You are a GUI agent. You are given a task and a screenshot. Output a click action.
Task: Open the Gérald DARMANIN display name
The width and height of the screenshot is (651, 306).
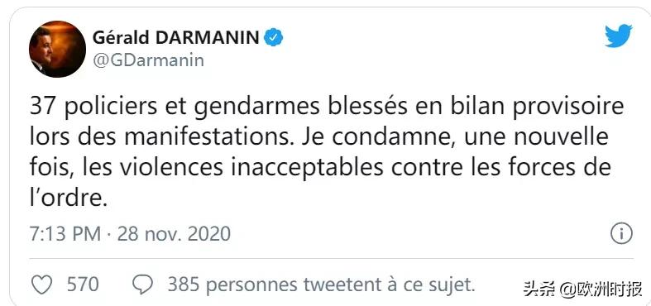point(176,38)
